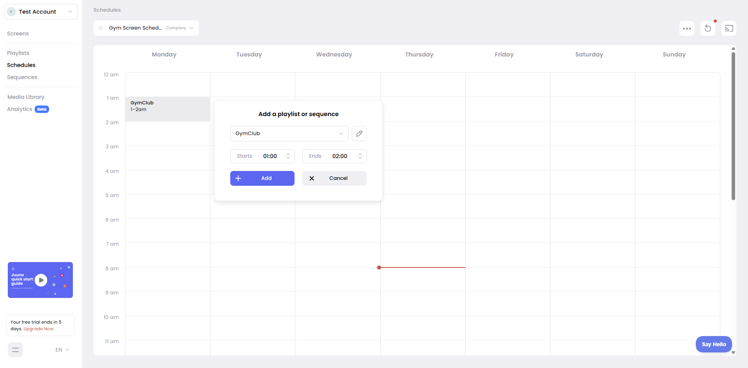Open Media Library from the sidebar
Screen dimensions: 748x368
pos(26,97)
